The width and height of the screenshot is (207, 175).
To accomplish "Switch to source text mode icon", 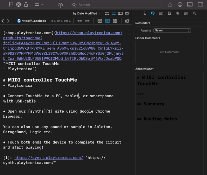I will tap(108, 21).
